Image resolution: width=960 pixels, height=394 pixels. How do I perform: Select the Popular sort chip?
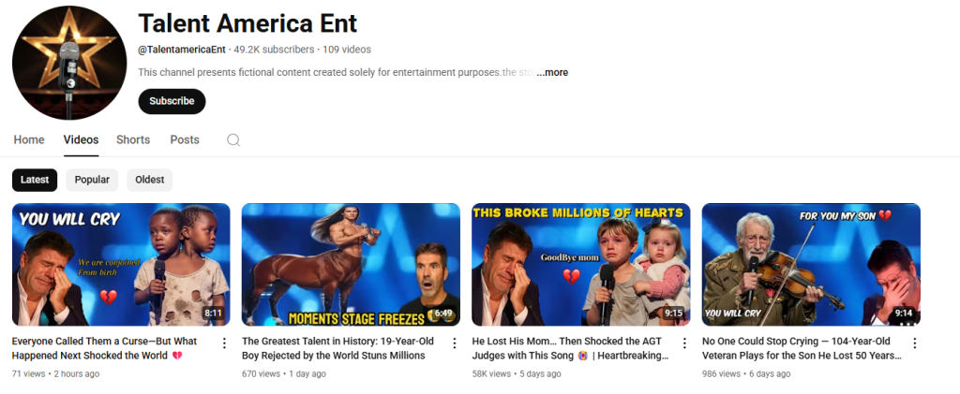(x=92, y=180)
